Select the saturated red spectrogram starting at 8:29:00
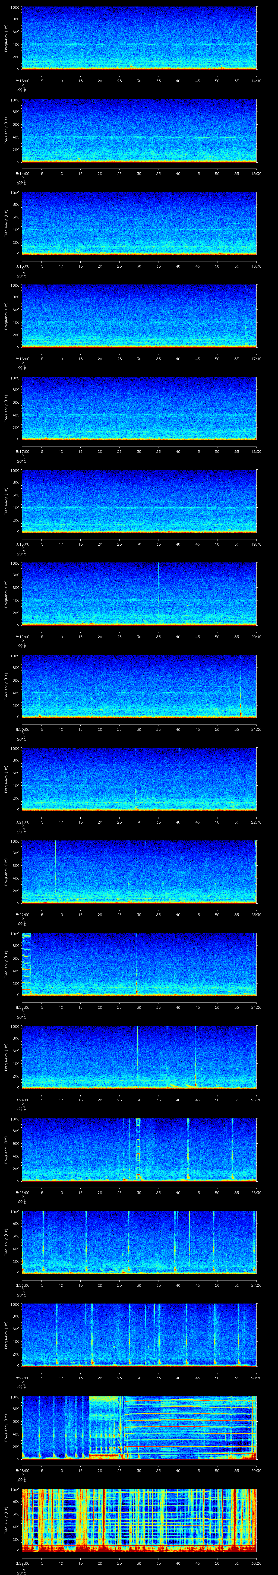The width and height of the screenshot is (278, 1575). click(139, 1520)
